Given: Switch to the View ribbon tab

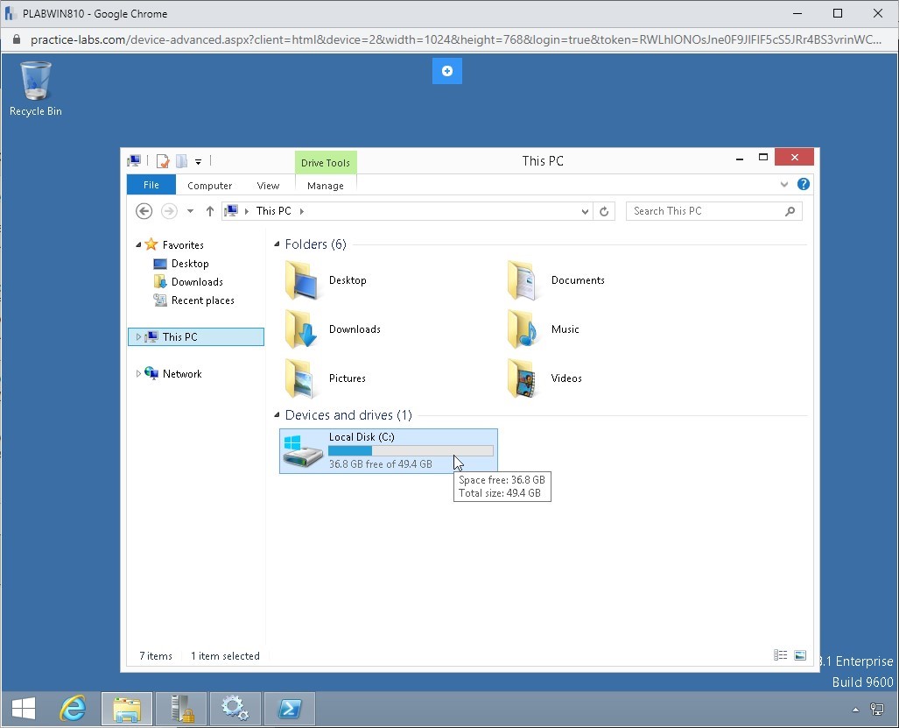Looking at the screenshot, I should [x=268, y=186].
